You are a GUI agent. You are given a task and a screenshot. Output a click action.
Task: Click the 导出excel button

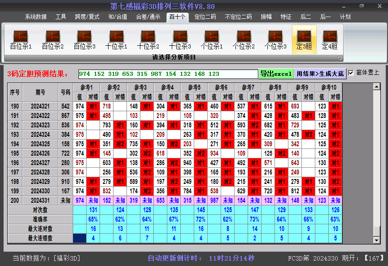276,74
